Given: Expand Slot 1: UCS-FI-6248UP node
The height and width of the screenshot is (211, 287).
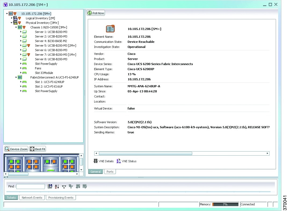Looking at the screenshot, I should pos(21,82).
